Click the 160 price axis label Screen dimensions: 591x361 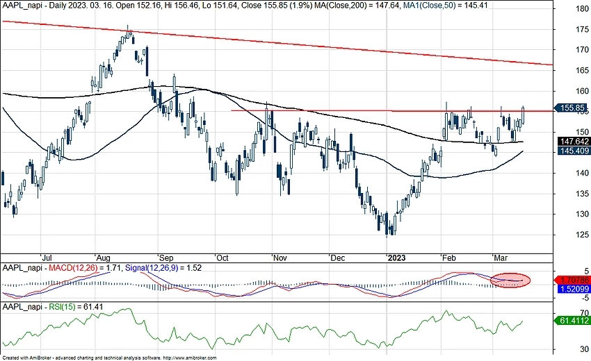click(x=583, y=91)
